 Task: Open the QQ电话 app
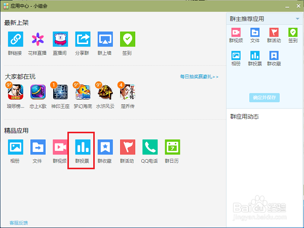[150, 147]
